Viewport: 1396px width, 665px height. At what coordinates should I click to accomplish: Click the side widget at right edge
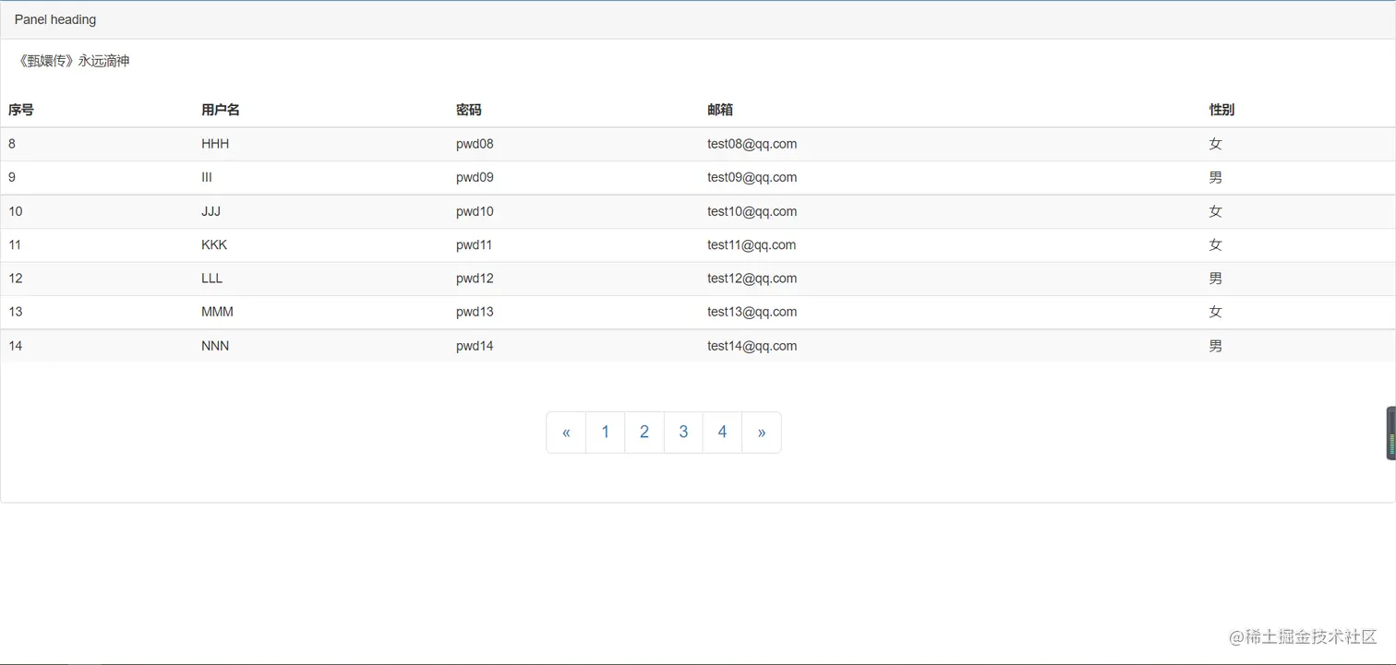click(x=1390, y=433)
